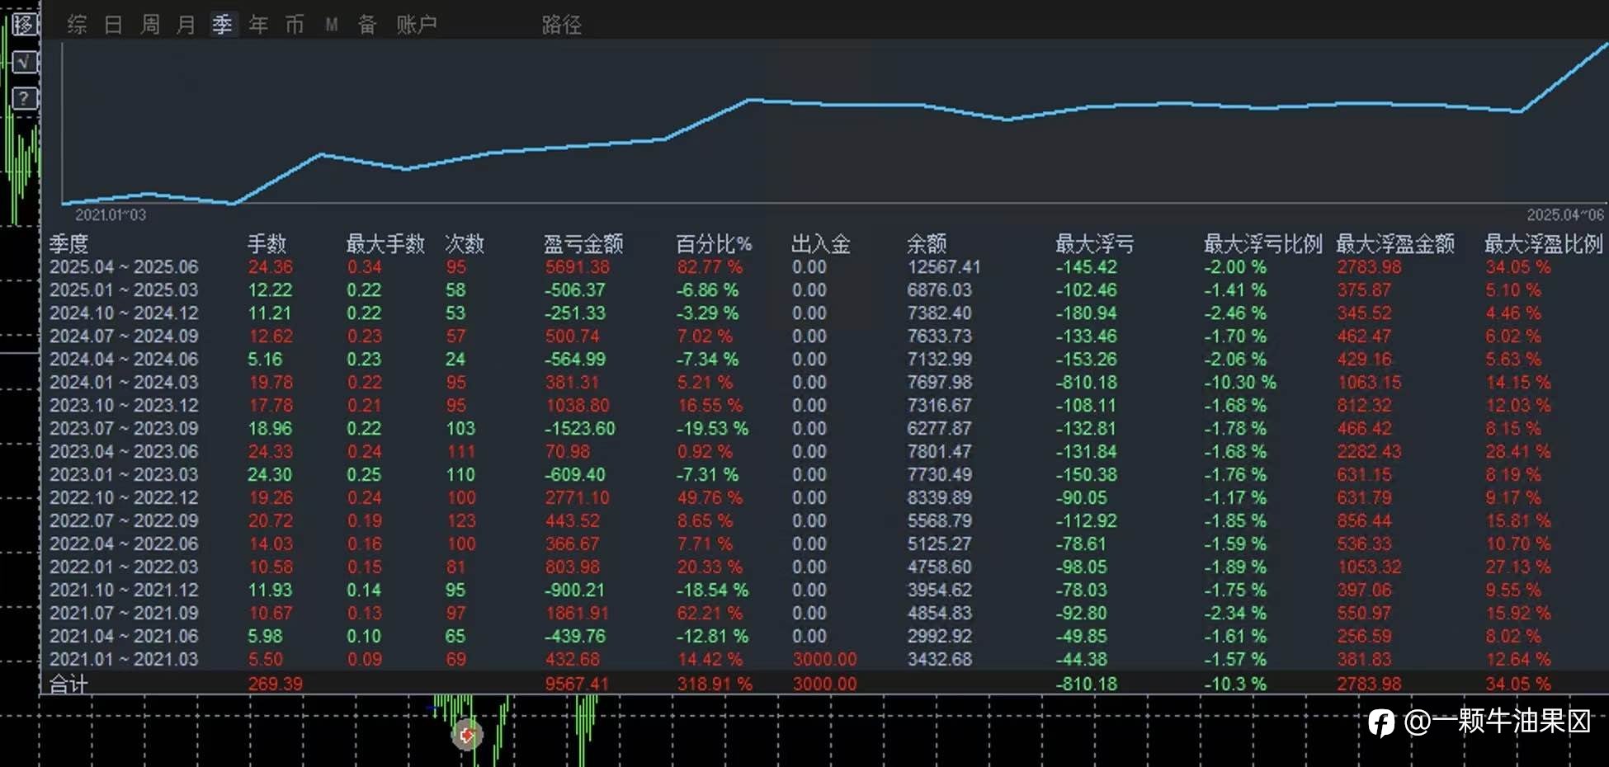Viewport: 1609px width, 767px height.
Task: Select the 2024.10 ~ 2024.12 quarter row
Action: (823, 313)
